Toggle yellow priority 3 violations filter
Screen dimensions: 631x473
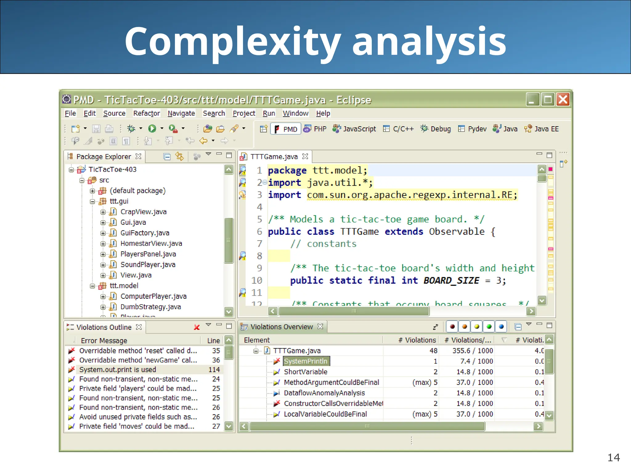pyautogui.click(x=477, y=326)
